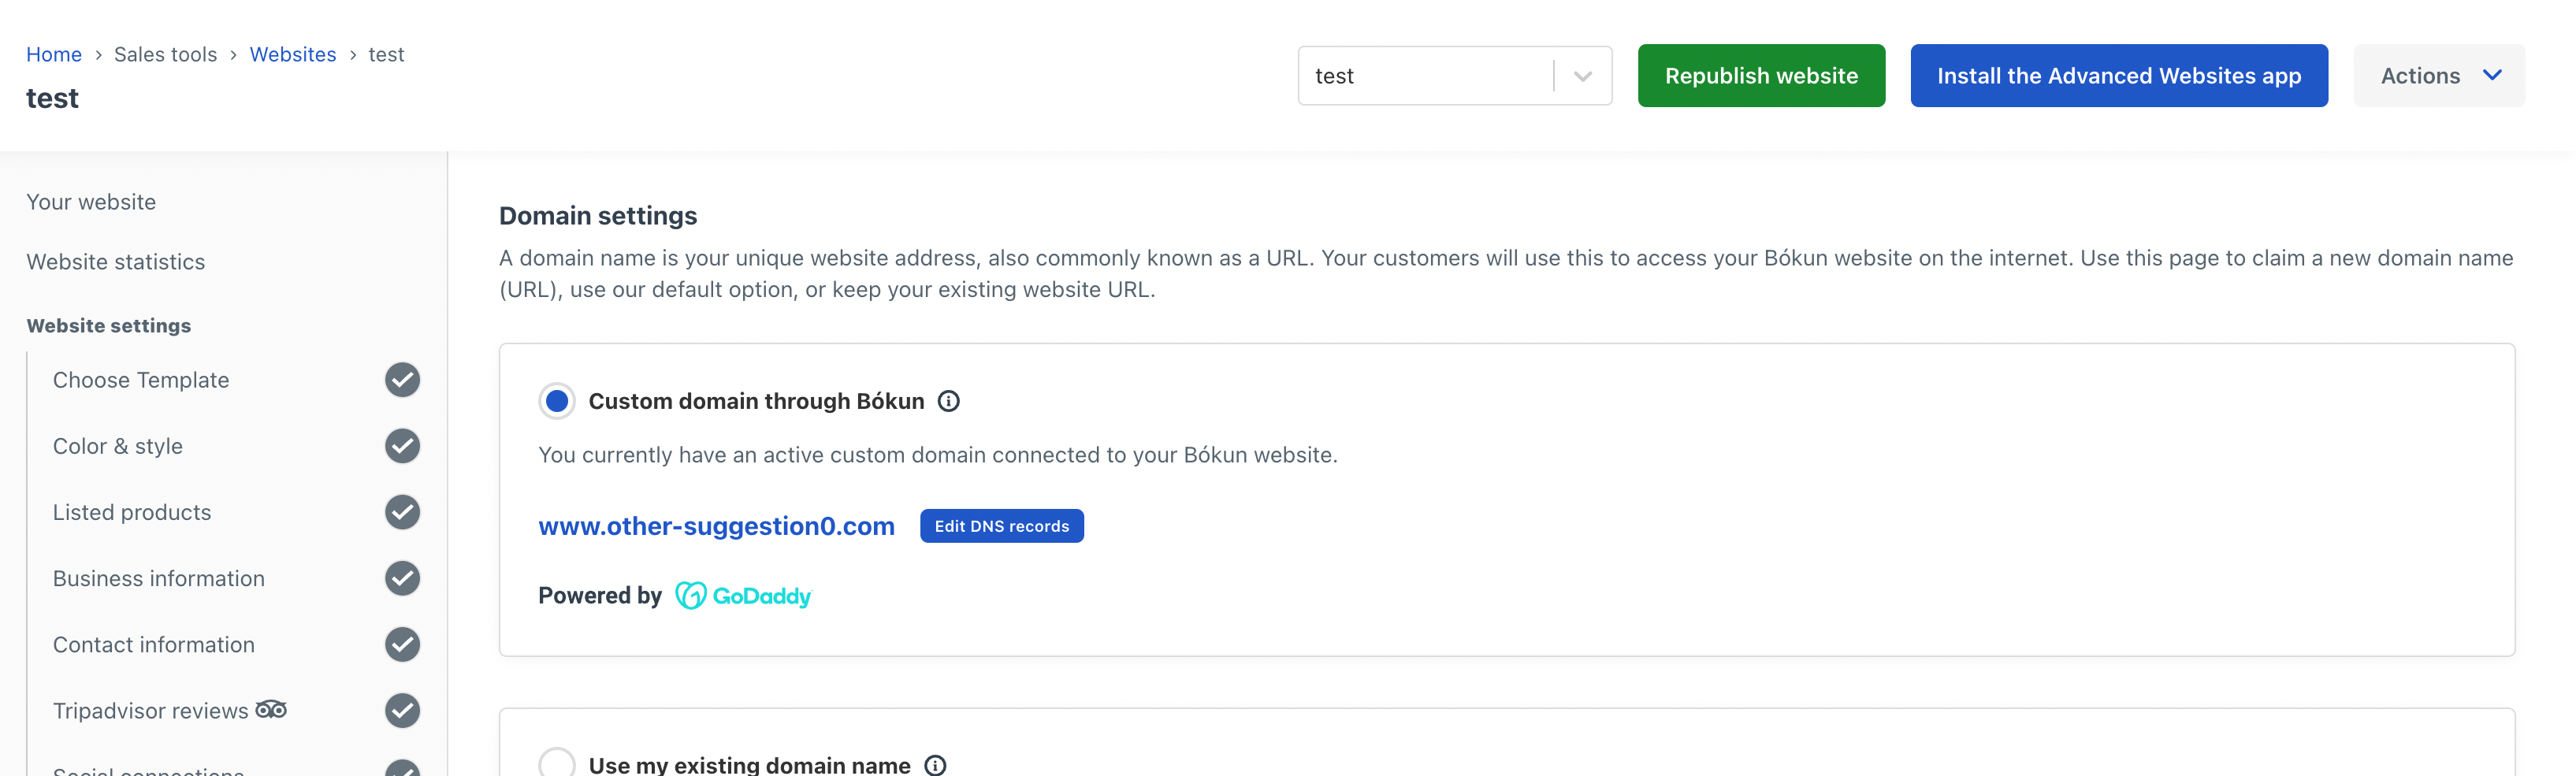Click the Color & style checkmark icon

click(402, 446)
